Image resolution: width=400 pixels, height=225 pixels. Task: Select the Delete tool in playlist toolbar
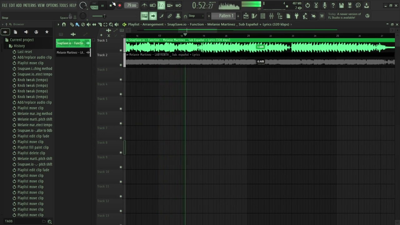83,24
